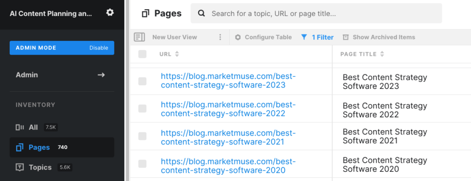
Task: Toggle the select-all checkbox in header
Action: pyautogui.click(x=143, y=54)
